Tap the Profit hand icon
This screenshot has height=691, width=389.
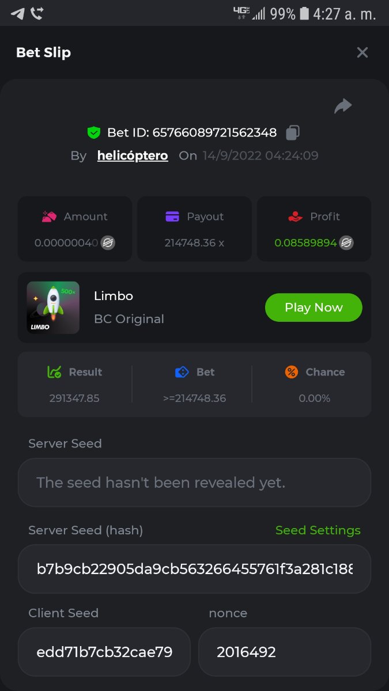pyautogui.click(x=296, y=217)
